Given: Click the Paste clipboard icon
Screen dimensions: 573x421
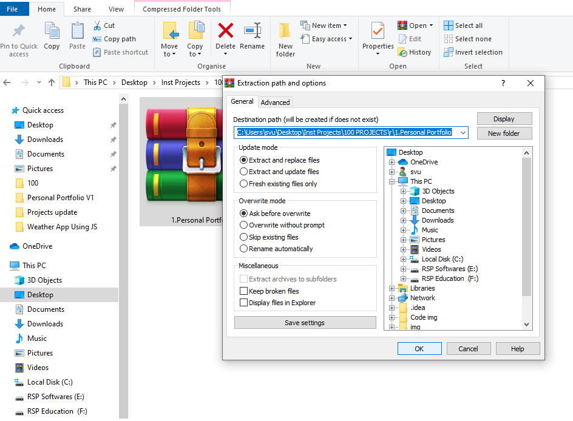Looking at the screenshot, I should tap(77, 31).
